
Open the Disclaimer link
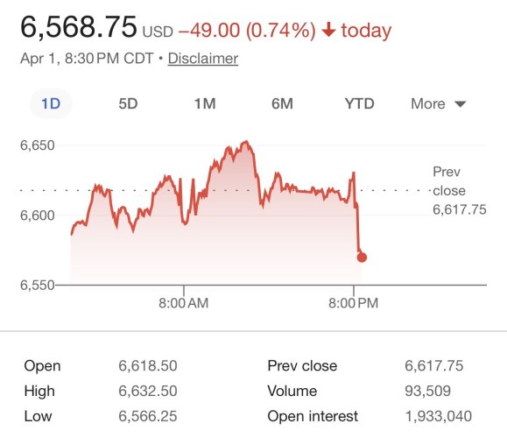pos(203,59)
